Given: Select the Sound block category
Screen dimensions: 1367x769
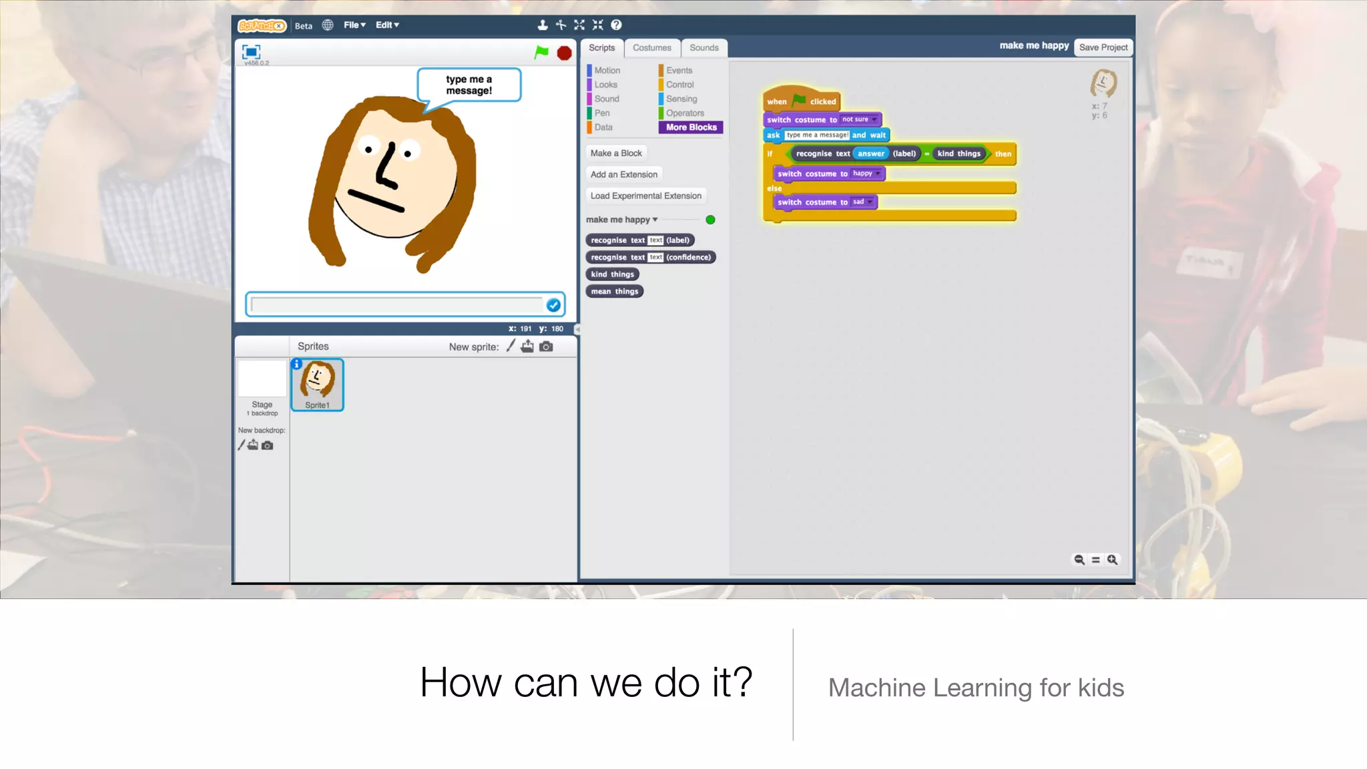Looking at the screenshot, I should point(606,99).
